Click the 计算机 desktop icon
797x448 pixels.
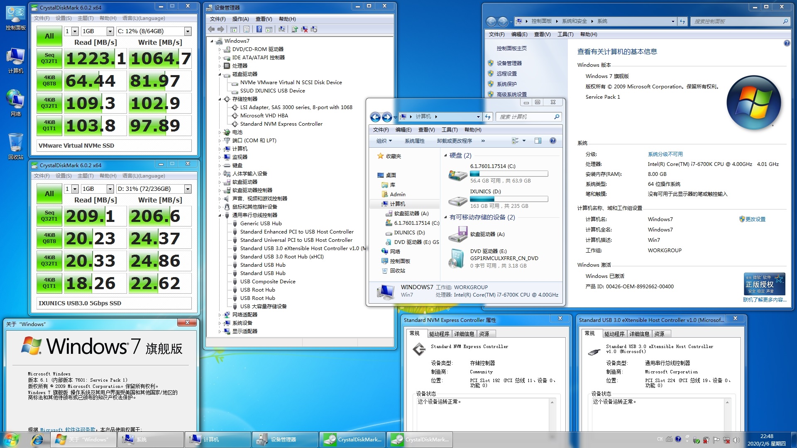15,60
